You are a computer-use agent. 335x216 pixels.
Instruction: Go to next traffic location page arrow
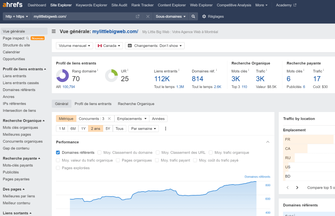pos(297,188)
